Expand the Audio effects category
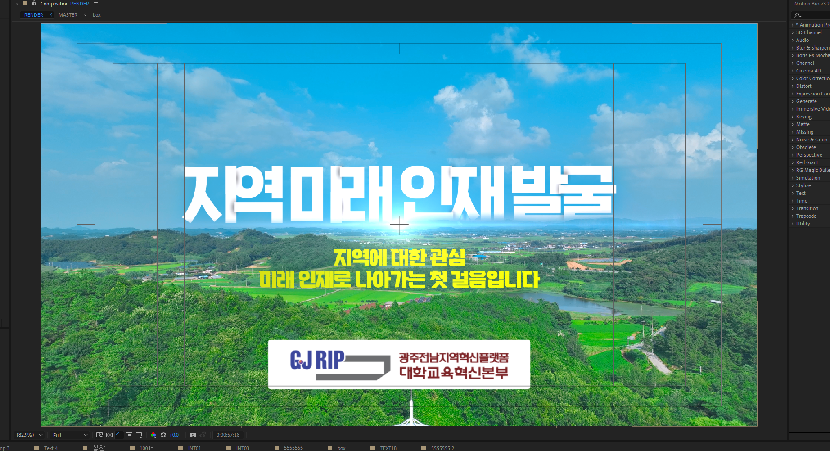This screenshot has width=830, height=451. pos(793,40)
